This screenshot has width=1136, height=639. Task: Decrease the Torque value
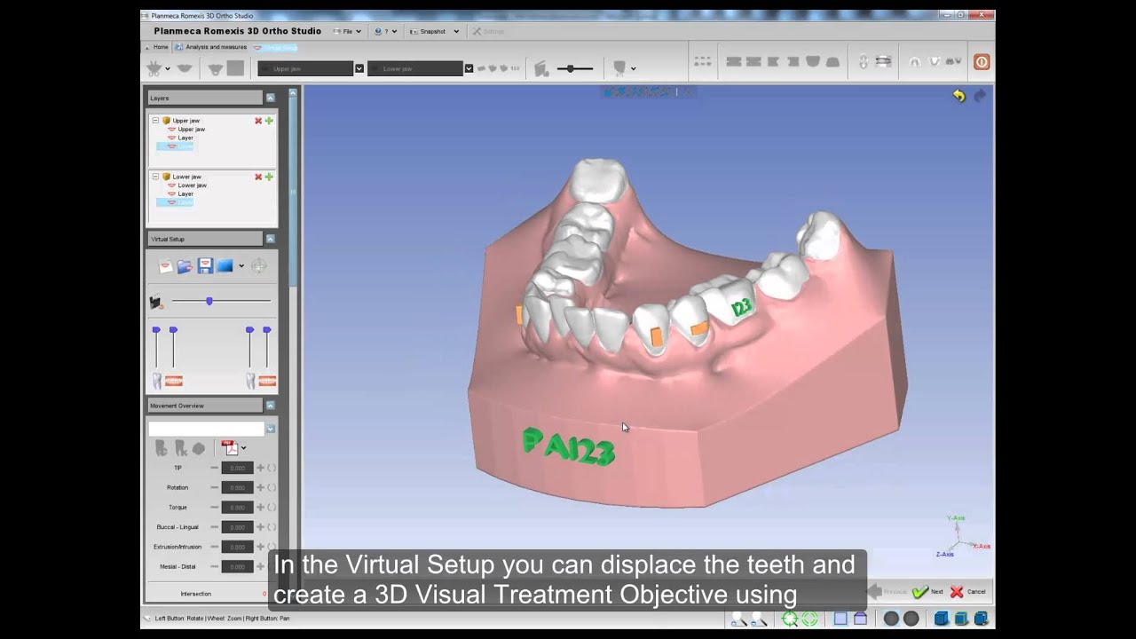(x=214, y=508)
